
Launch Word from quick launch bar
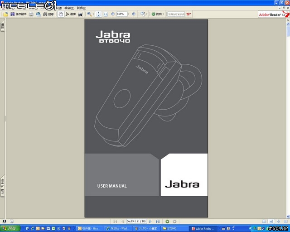point(48,228)
